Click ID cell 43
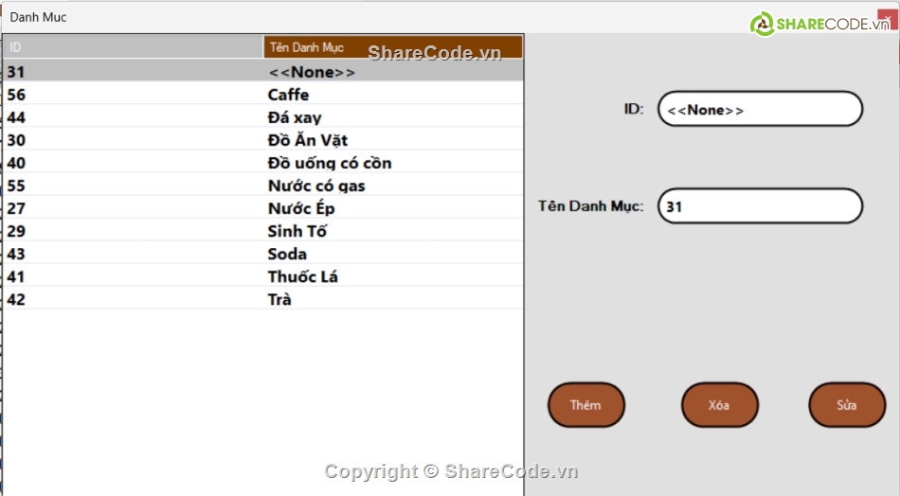900x496 pixels. pos(133,254)
